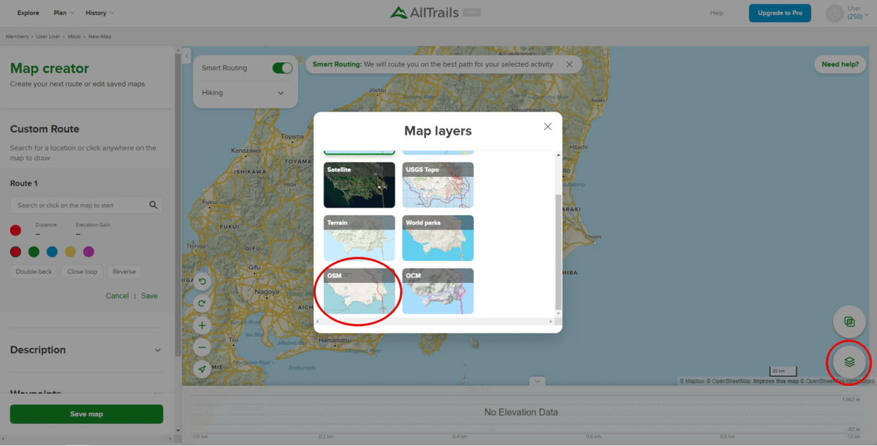Click the Reverse route button
This screenshot has width=877, height=446.
[124, 271]
